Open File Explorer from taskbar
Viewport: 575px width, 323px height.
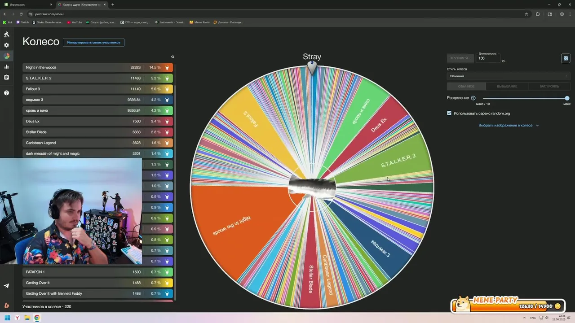click(x=27, y=318)
